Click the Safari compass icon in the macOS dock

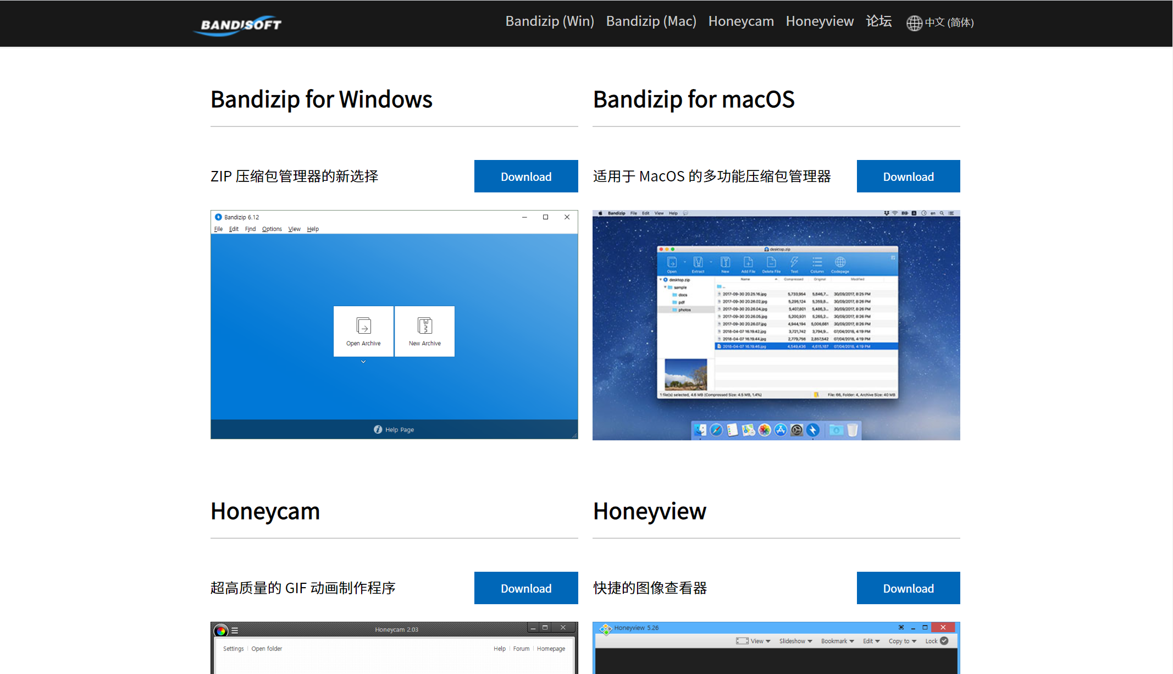click(716, 430)
